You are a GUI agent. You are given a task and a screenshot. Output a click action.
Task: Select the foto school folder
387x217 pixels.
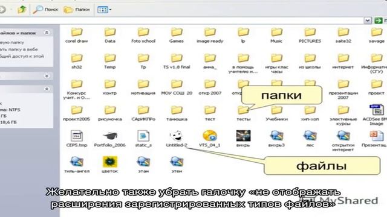pyautogui.click(x=143, y=36)
